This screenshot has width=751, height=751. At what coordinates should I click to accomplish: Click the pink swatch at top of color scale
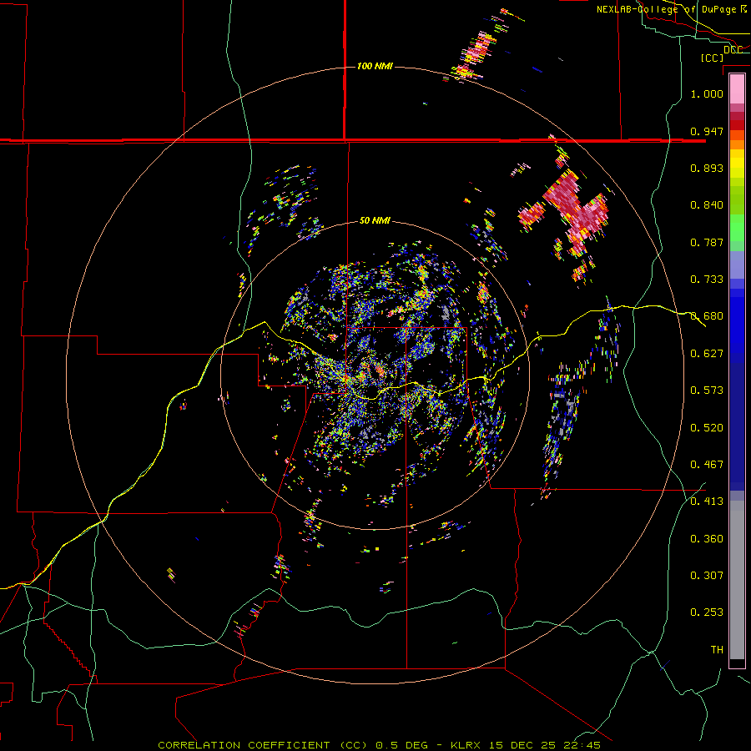click(x=737, y=88)
